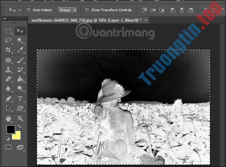Select the Paint Bucket tool

(20, 79)
